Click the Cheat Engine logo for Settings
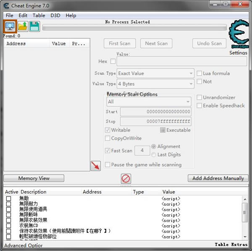Viewport: 252px width, 251px height. (x=239, y=34)
